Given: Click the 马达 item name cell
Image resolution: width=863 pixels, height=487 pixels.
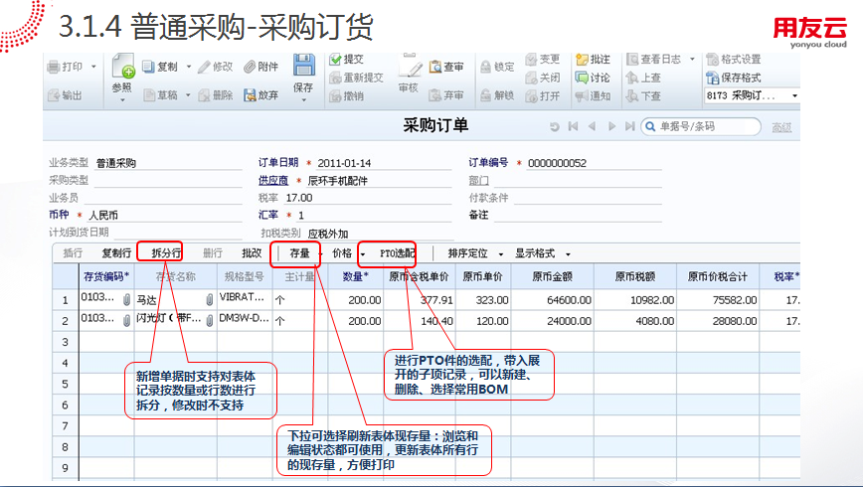Looking at the screenshot, I should (176, 300).
